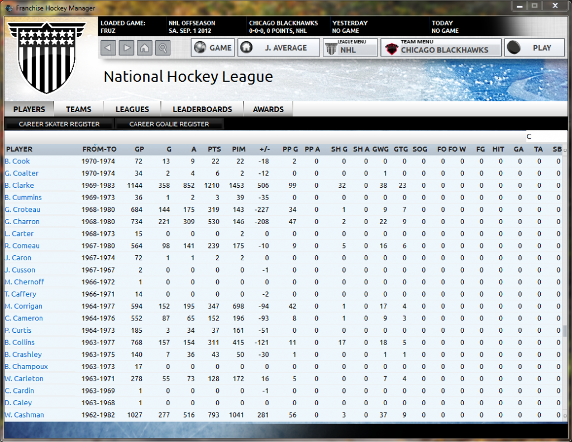Open Career Skater Register

click(59, 124)
